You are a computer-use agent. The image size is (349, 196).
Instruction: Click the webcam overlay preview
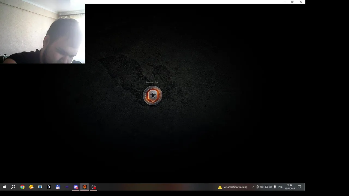[42, 32]
